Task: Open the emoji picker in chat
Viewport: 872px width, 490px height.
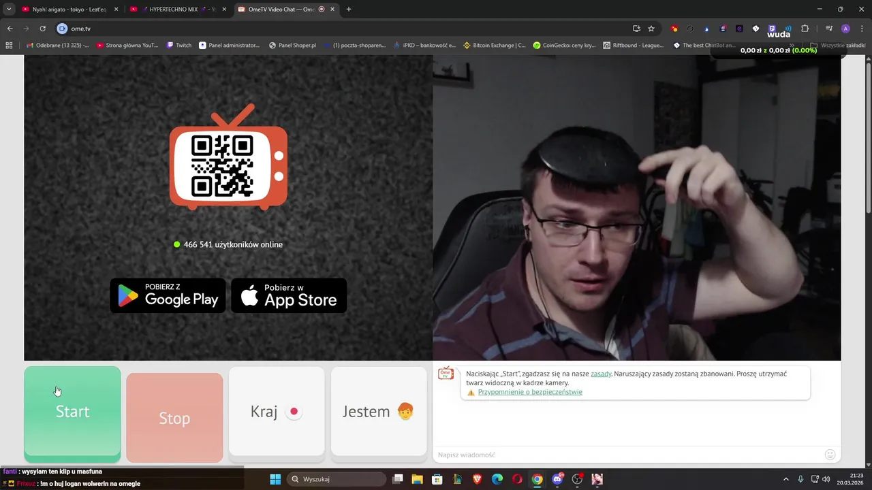Action: tap(830, 455)
